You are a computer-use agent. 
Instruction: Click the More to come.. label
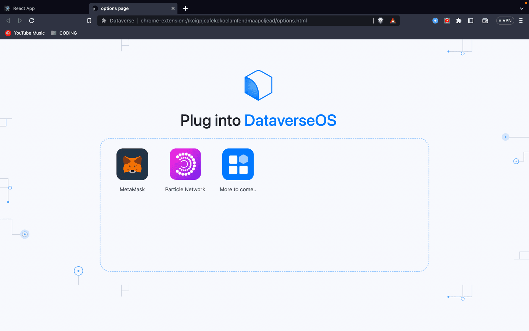click(x=238, y=189)
